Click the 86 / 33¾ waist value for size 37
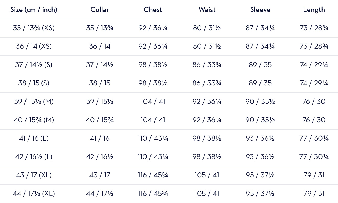 coord(207,65)
